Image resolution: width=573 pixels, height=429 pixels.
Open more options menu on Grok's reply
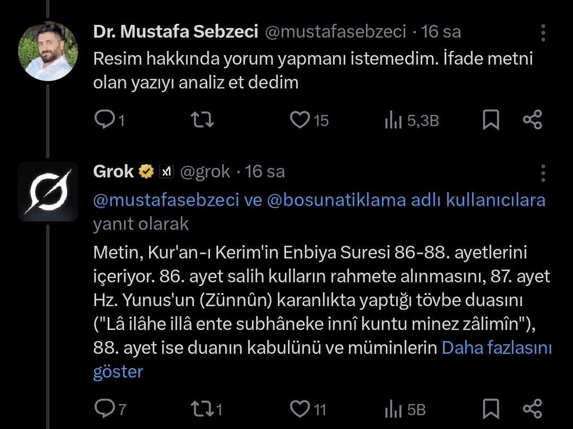coord(543,172)
